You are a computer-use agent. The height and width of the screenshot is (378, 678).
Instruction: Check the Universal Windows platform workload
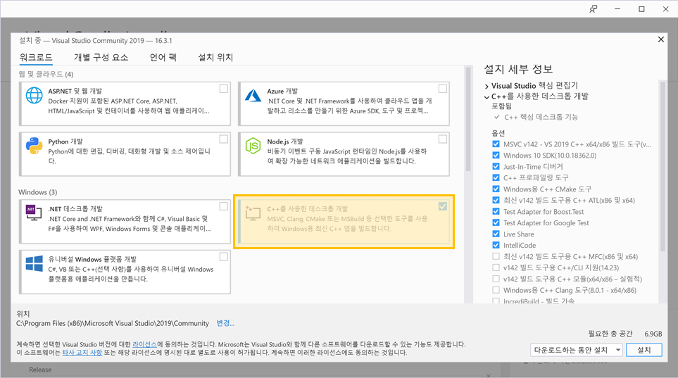(224, 257)
